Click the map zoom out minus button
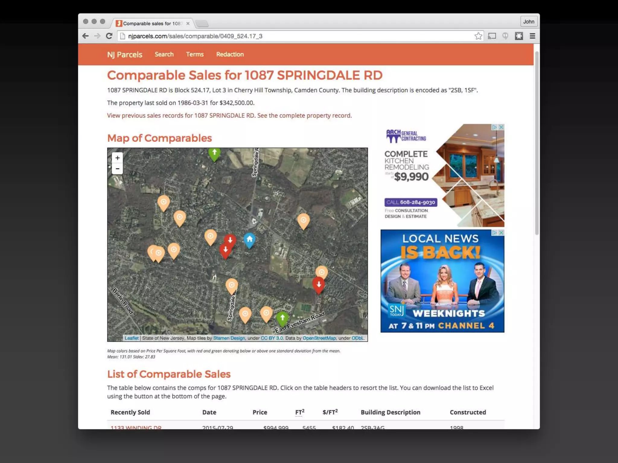 pyautogui.click(x=117, y=169)
